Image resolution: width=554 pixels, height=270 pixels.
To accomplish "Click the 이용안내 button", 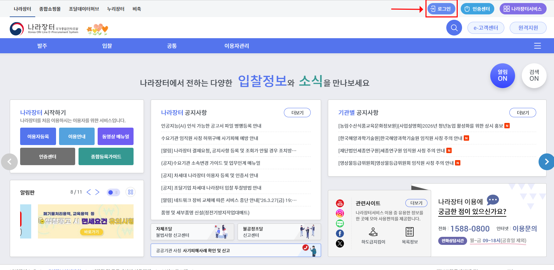I will (x=77, y=136).
